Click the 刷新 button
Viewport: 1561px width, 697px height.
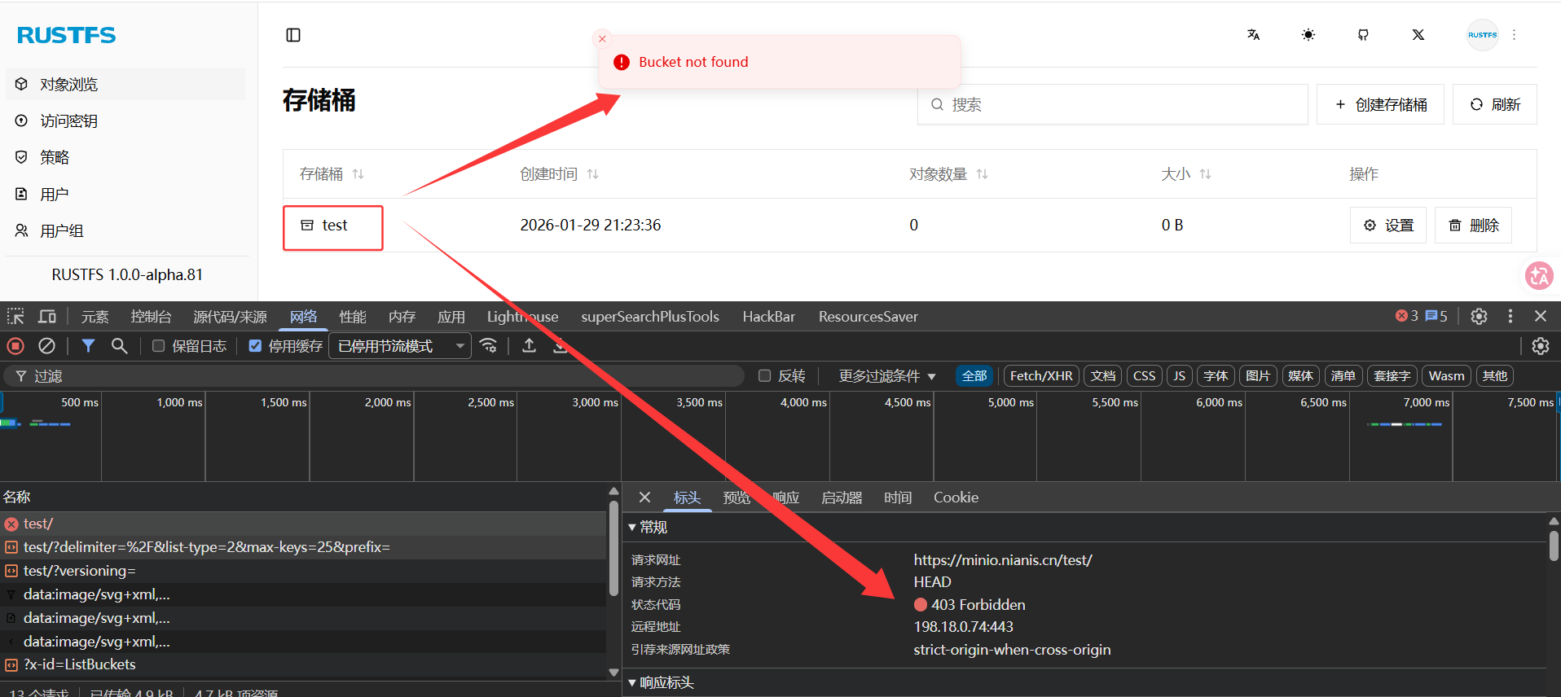point(1495,104)
